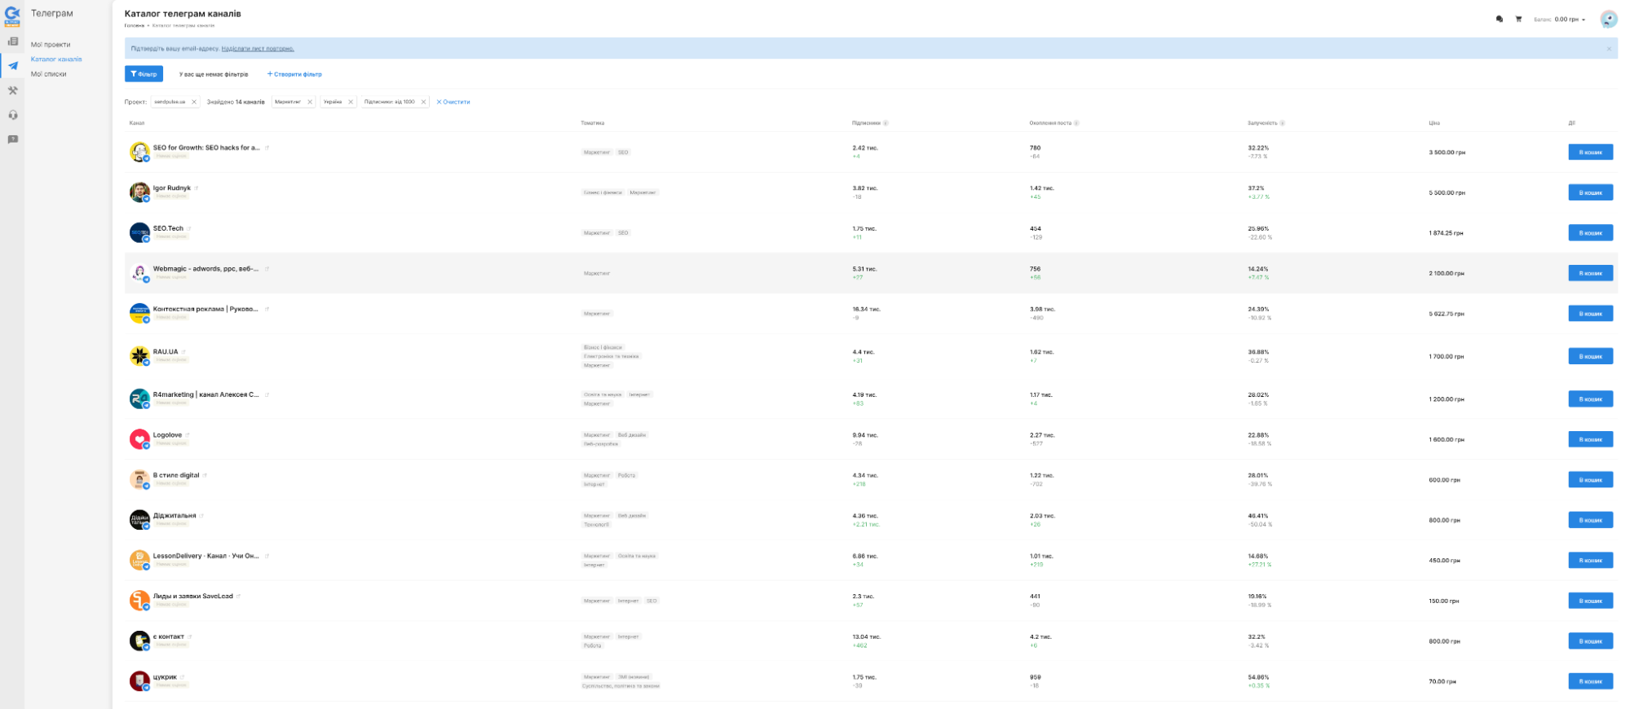Select the Робота tag in В стиле digital row
This screenshot has height=709, width=1630.
626,475
